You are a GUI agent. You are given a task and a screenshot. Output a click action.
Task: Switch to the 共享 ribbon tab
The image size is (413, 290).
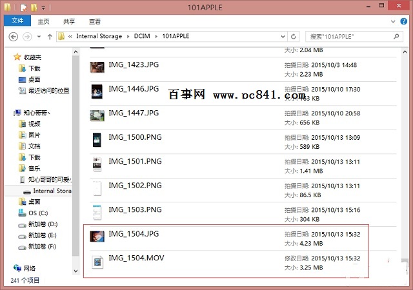click(69, 21)
